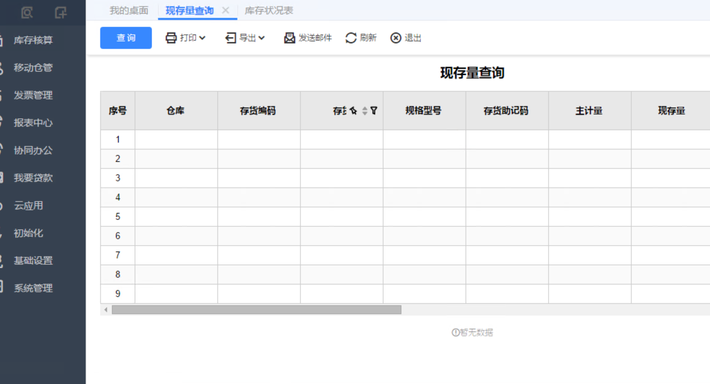The image size is (710, 384).
Task: Click the 退出 label
Action: point(413,38)
